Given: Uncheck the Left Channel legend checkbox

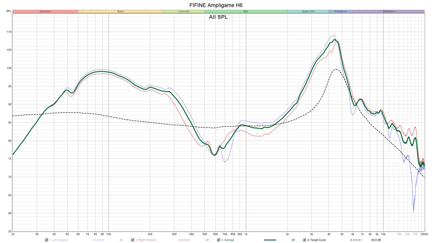Looking at the screenshot, I should [46, 240].
